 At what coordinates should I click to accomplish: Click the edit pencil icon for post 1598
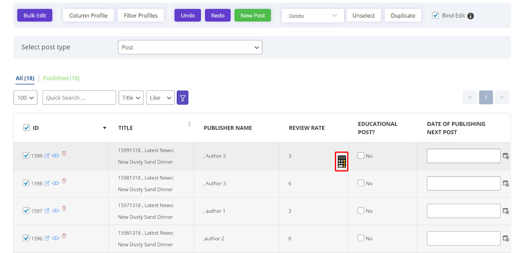coord(47,183)
